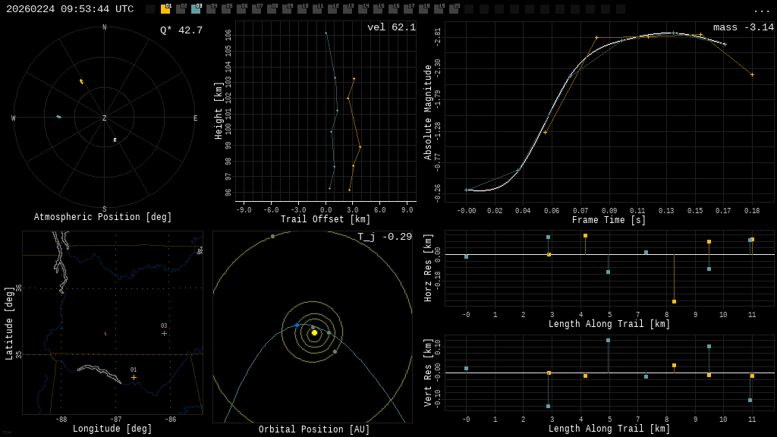Click the blue Earth dot in orbital plot
Screen dimensions: 777x437
pos(297,325)
